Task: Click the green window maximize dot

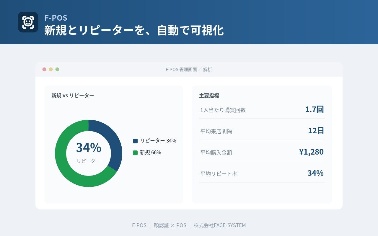Action: [x=57, y=69]
